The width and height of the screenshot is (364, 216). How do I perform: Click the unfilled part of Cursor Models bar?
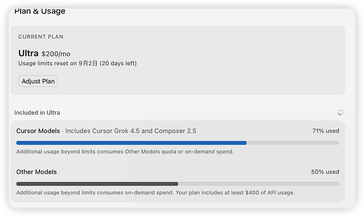coord(293,143)
